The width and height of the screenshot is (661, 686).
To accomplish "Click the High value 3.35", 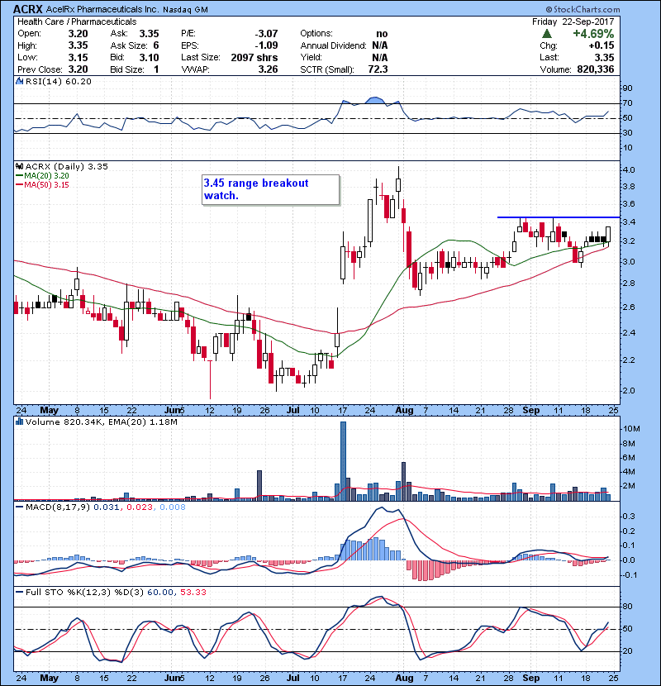I will point(78,45).
